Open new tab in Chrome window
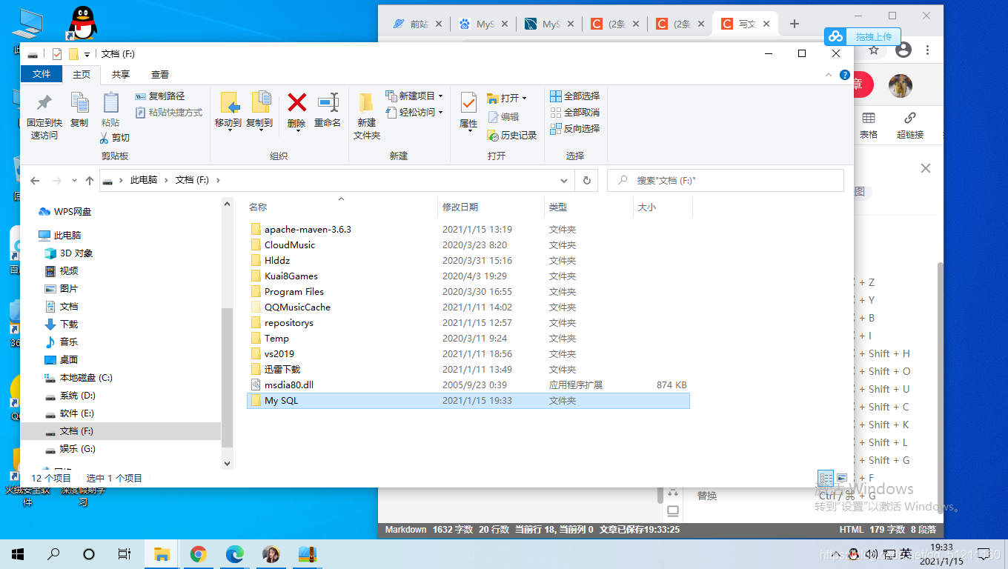This screenshot has width=1008, height=569. (x=795, y=24)
